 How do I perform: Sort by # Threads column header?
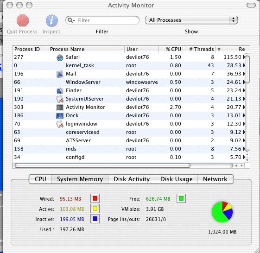pyautogui.click(x=199, y=49)
